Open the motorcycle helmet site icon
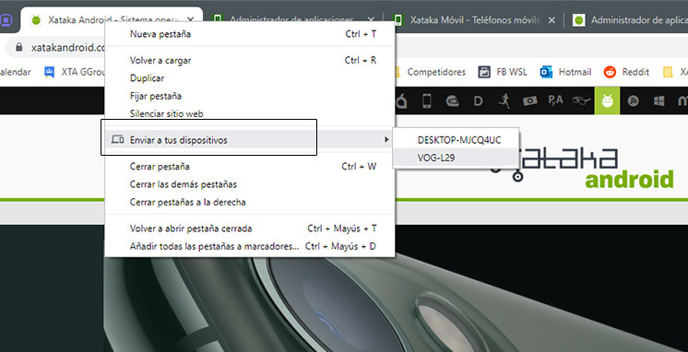 (x=453, y=100)
